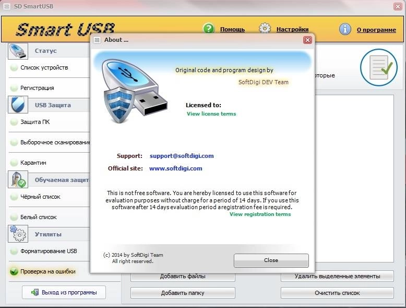
Task: Click the Очистить список button
Action: tap(337, 293)
